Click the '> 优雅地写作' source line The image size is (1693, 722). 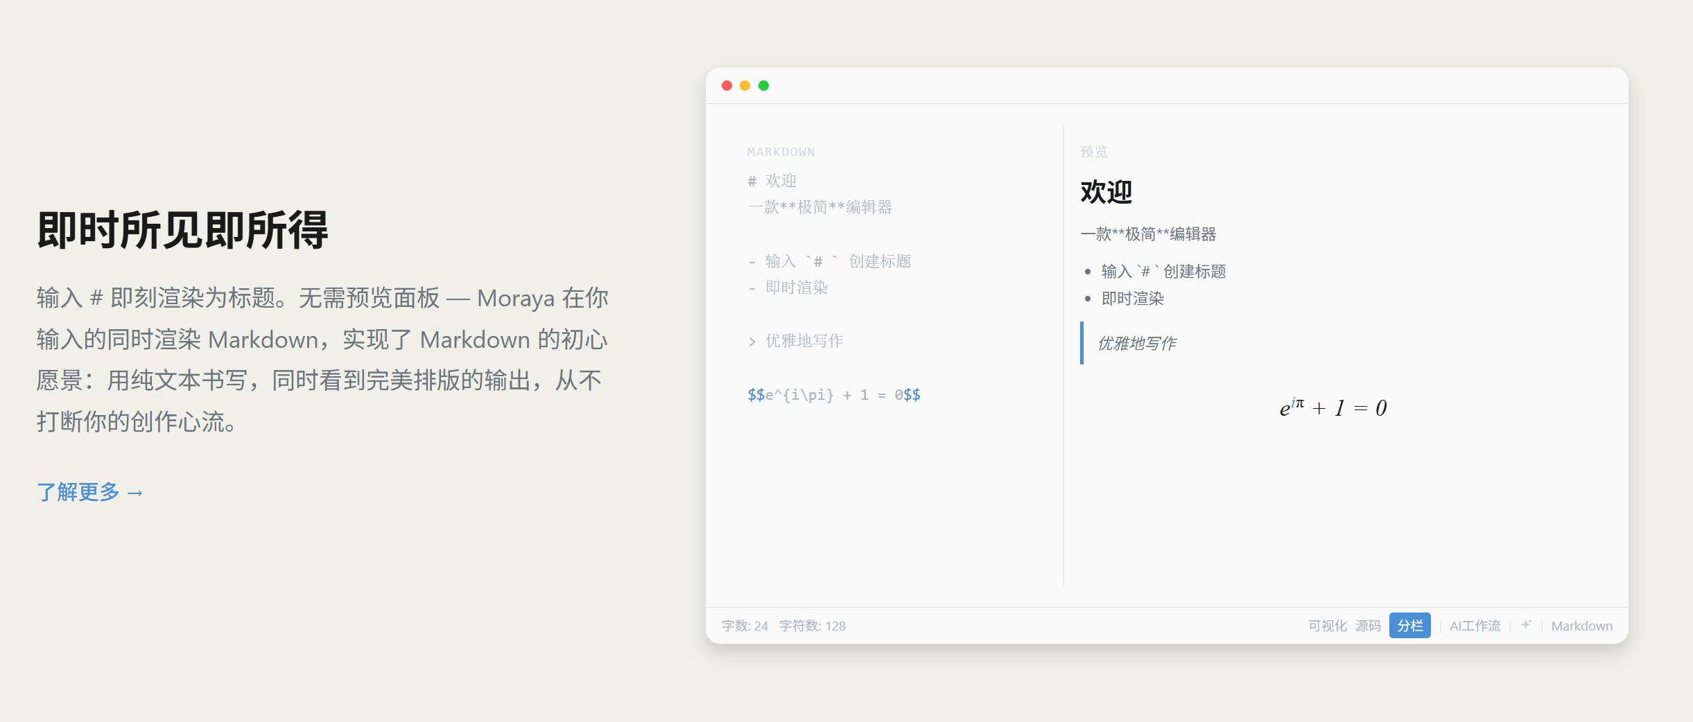click(x=795, y=341)
